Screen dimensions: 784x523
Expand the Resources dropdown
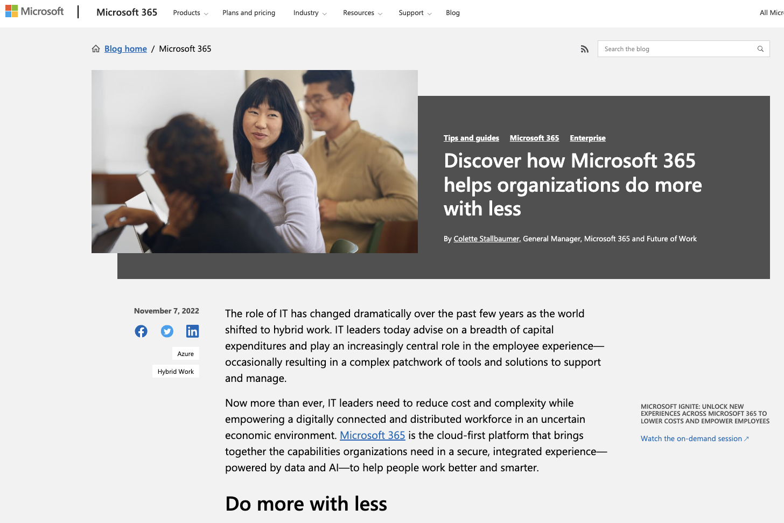pos(363,13)
